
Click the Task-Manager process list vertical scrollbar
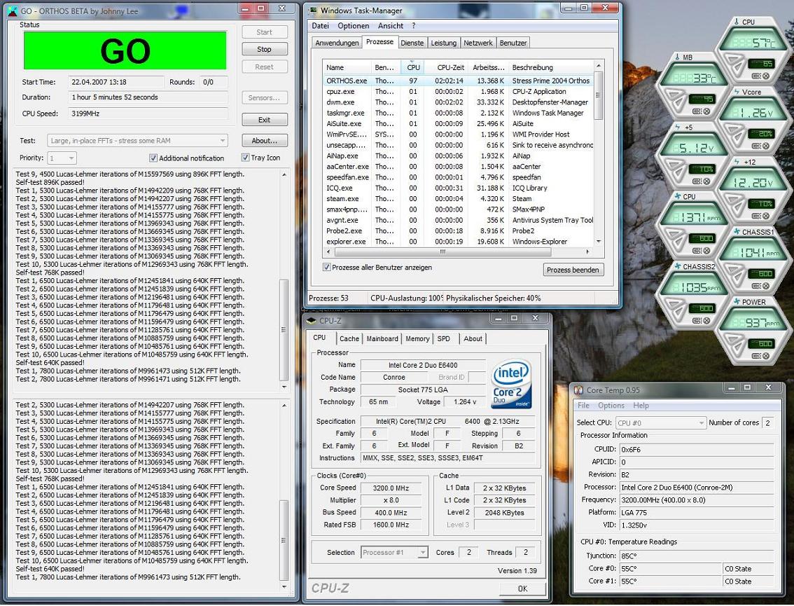point(599,153)
